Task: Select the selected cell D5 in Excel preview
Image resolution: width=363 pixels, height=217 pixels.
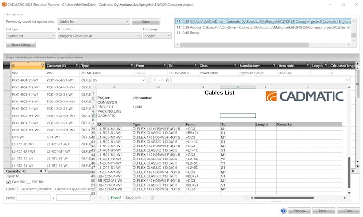Action: tap(238, 116)
